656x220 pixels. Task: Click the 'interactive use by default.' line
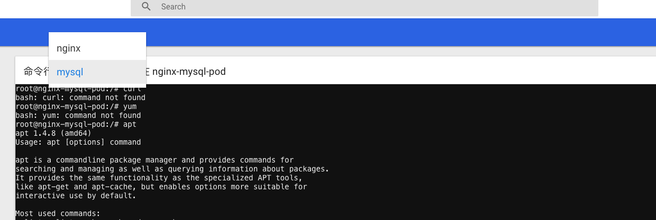point(76,196)
